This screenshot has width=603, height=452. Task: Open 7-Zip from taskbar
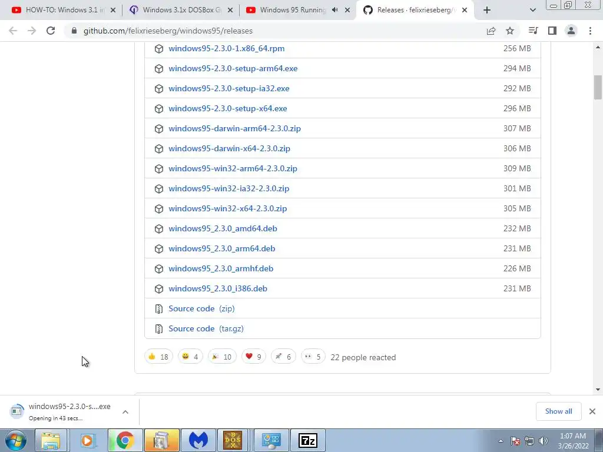pyautogui.click(x=307, y=440)
